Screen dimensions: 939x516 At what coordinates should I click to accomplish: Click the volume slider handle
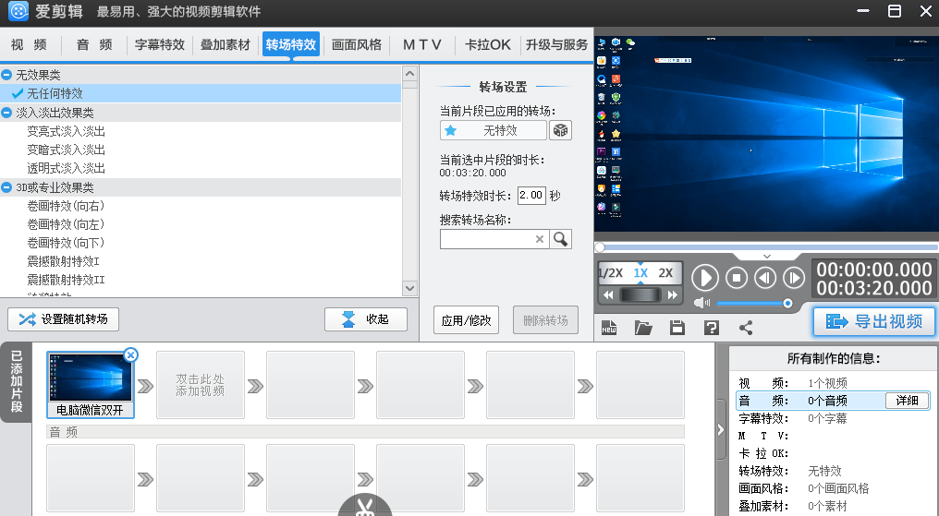787,303
